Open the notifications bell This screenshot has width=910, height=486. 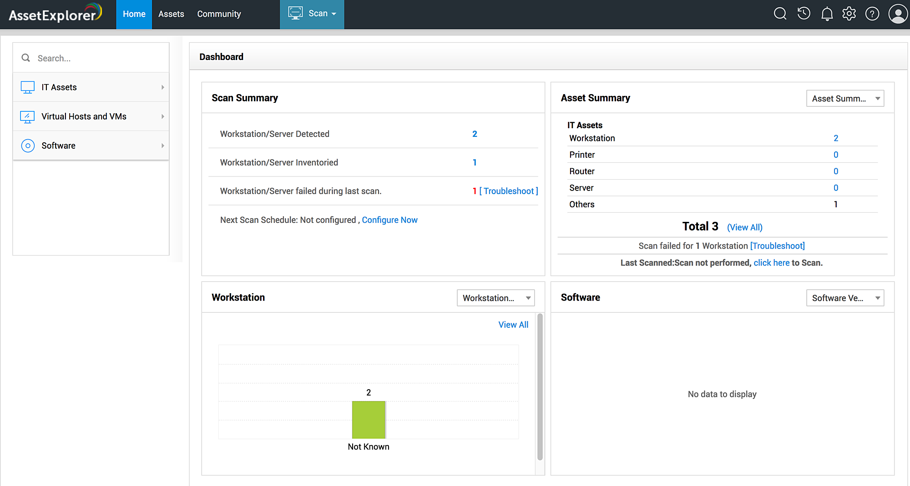[827, 14]
